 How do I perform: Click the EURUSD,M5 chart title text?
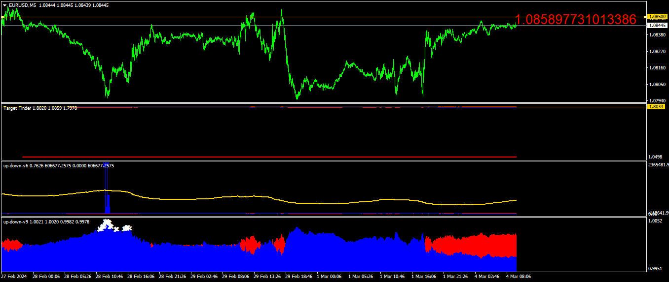[22, 5]
